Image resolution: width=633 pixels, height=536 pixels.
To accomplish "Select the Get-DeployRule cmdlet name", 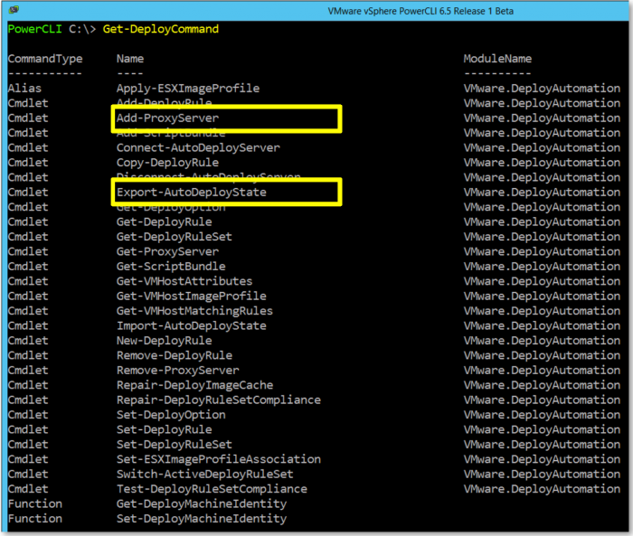I will (x=165, y=222).
